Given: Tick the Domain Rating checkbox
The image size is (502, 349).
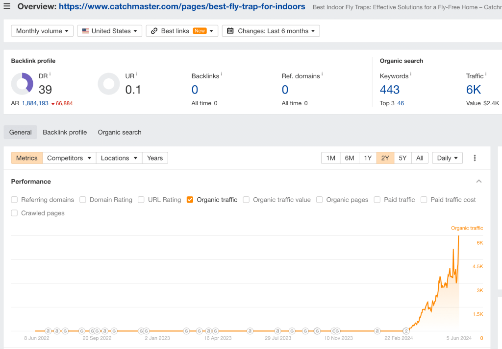Looking at the screenshot, I should point(83,200).
